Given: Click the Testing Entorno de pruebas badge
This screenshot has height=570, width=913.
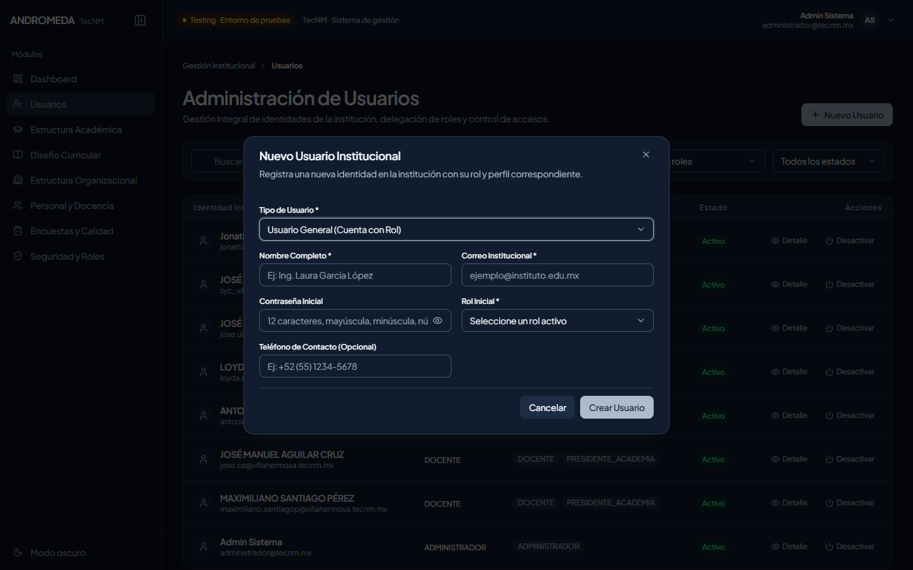Looking at the screenshot, I should (236, 20).
